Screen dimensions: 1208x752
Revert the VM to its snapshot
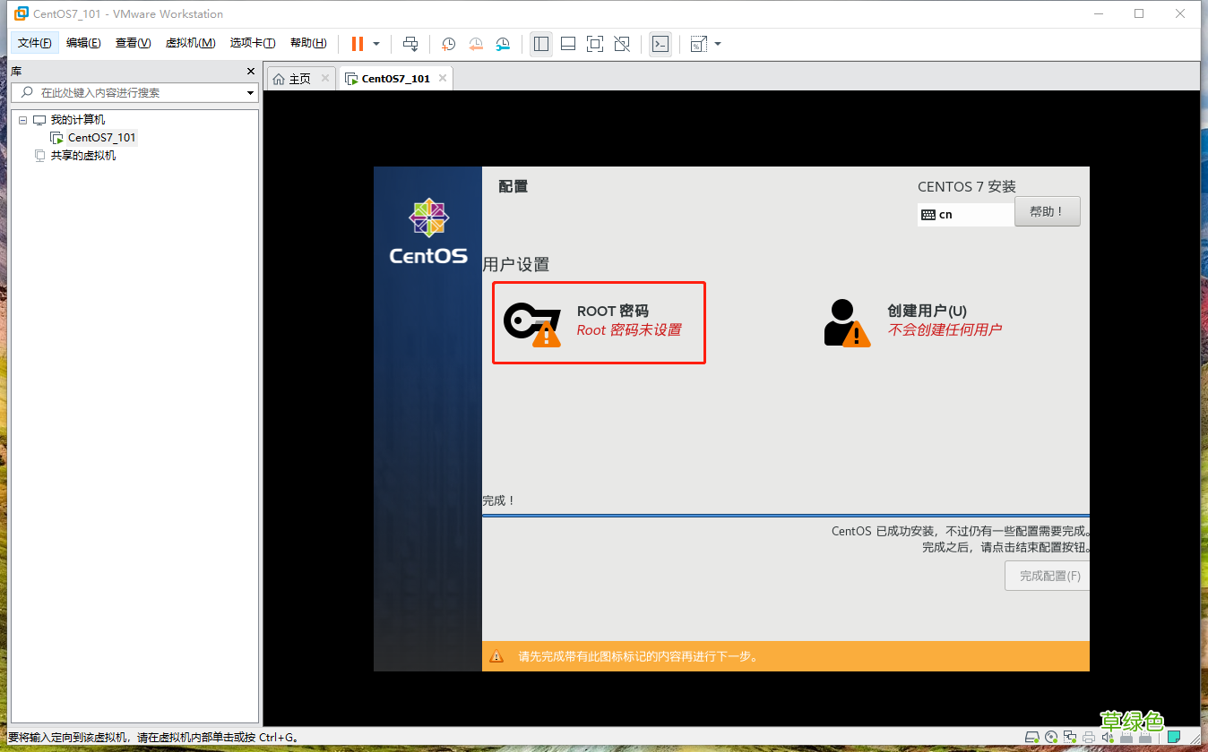(x=475, y=43)
